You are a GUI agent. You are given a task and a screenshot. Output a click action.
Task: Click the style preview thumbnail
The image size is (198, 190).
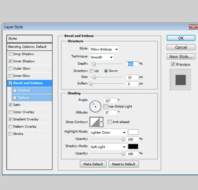(181, 80)
